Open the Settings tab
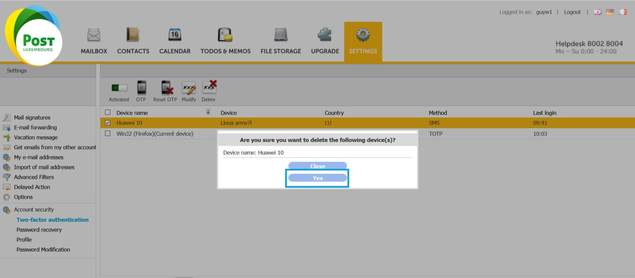This screenshot has height=278, width=635. click(x=363, y=41)
